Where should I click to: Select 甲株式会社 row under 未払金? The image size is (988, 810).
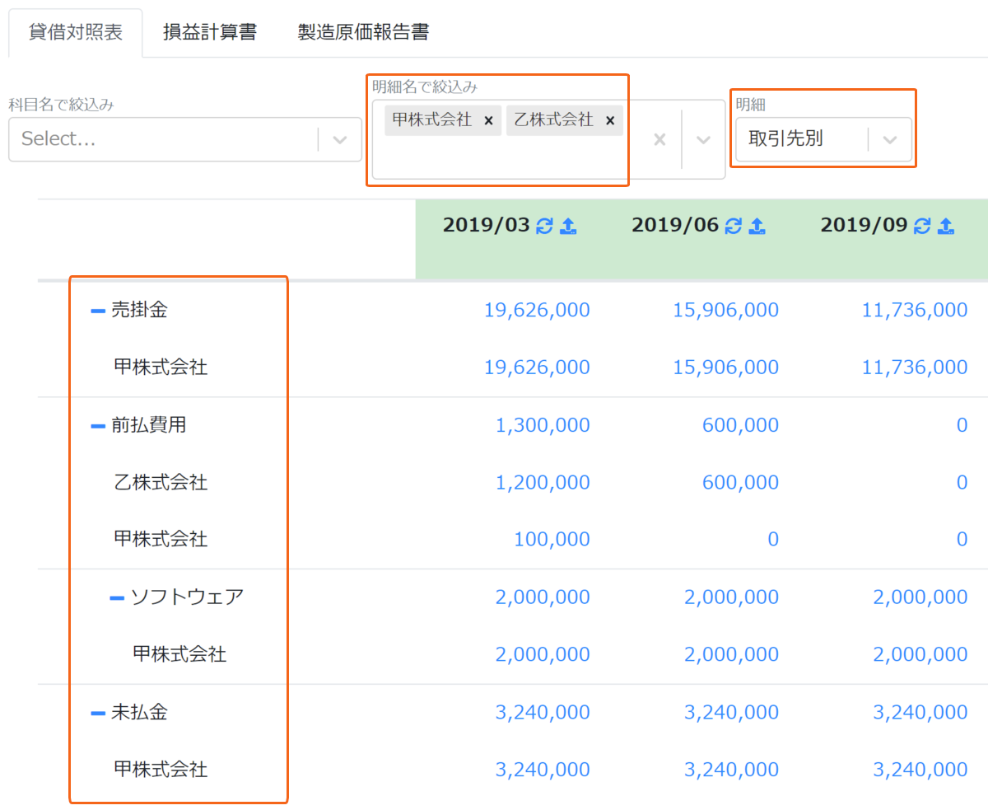(161, 770)
